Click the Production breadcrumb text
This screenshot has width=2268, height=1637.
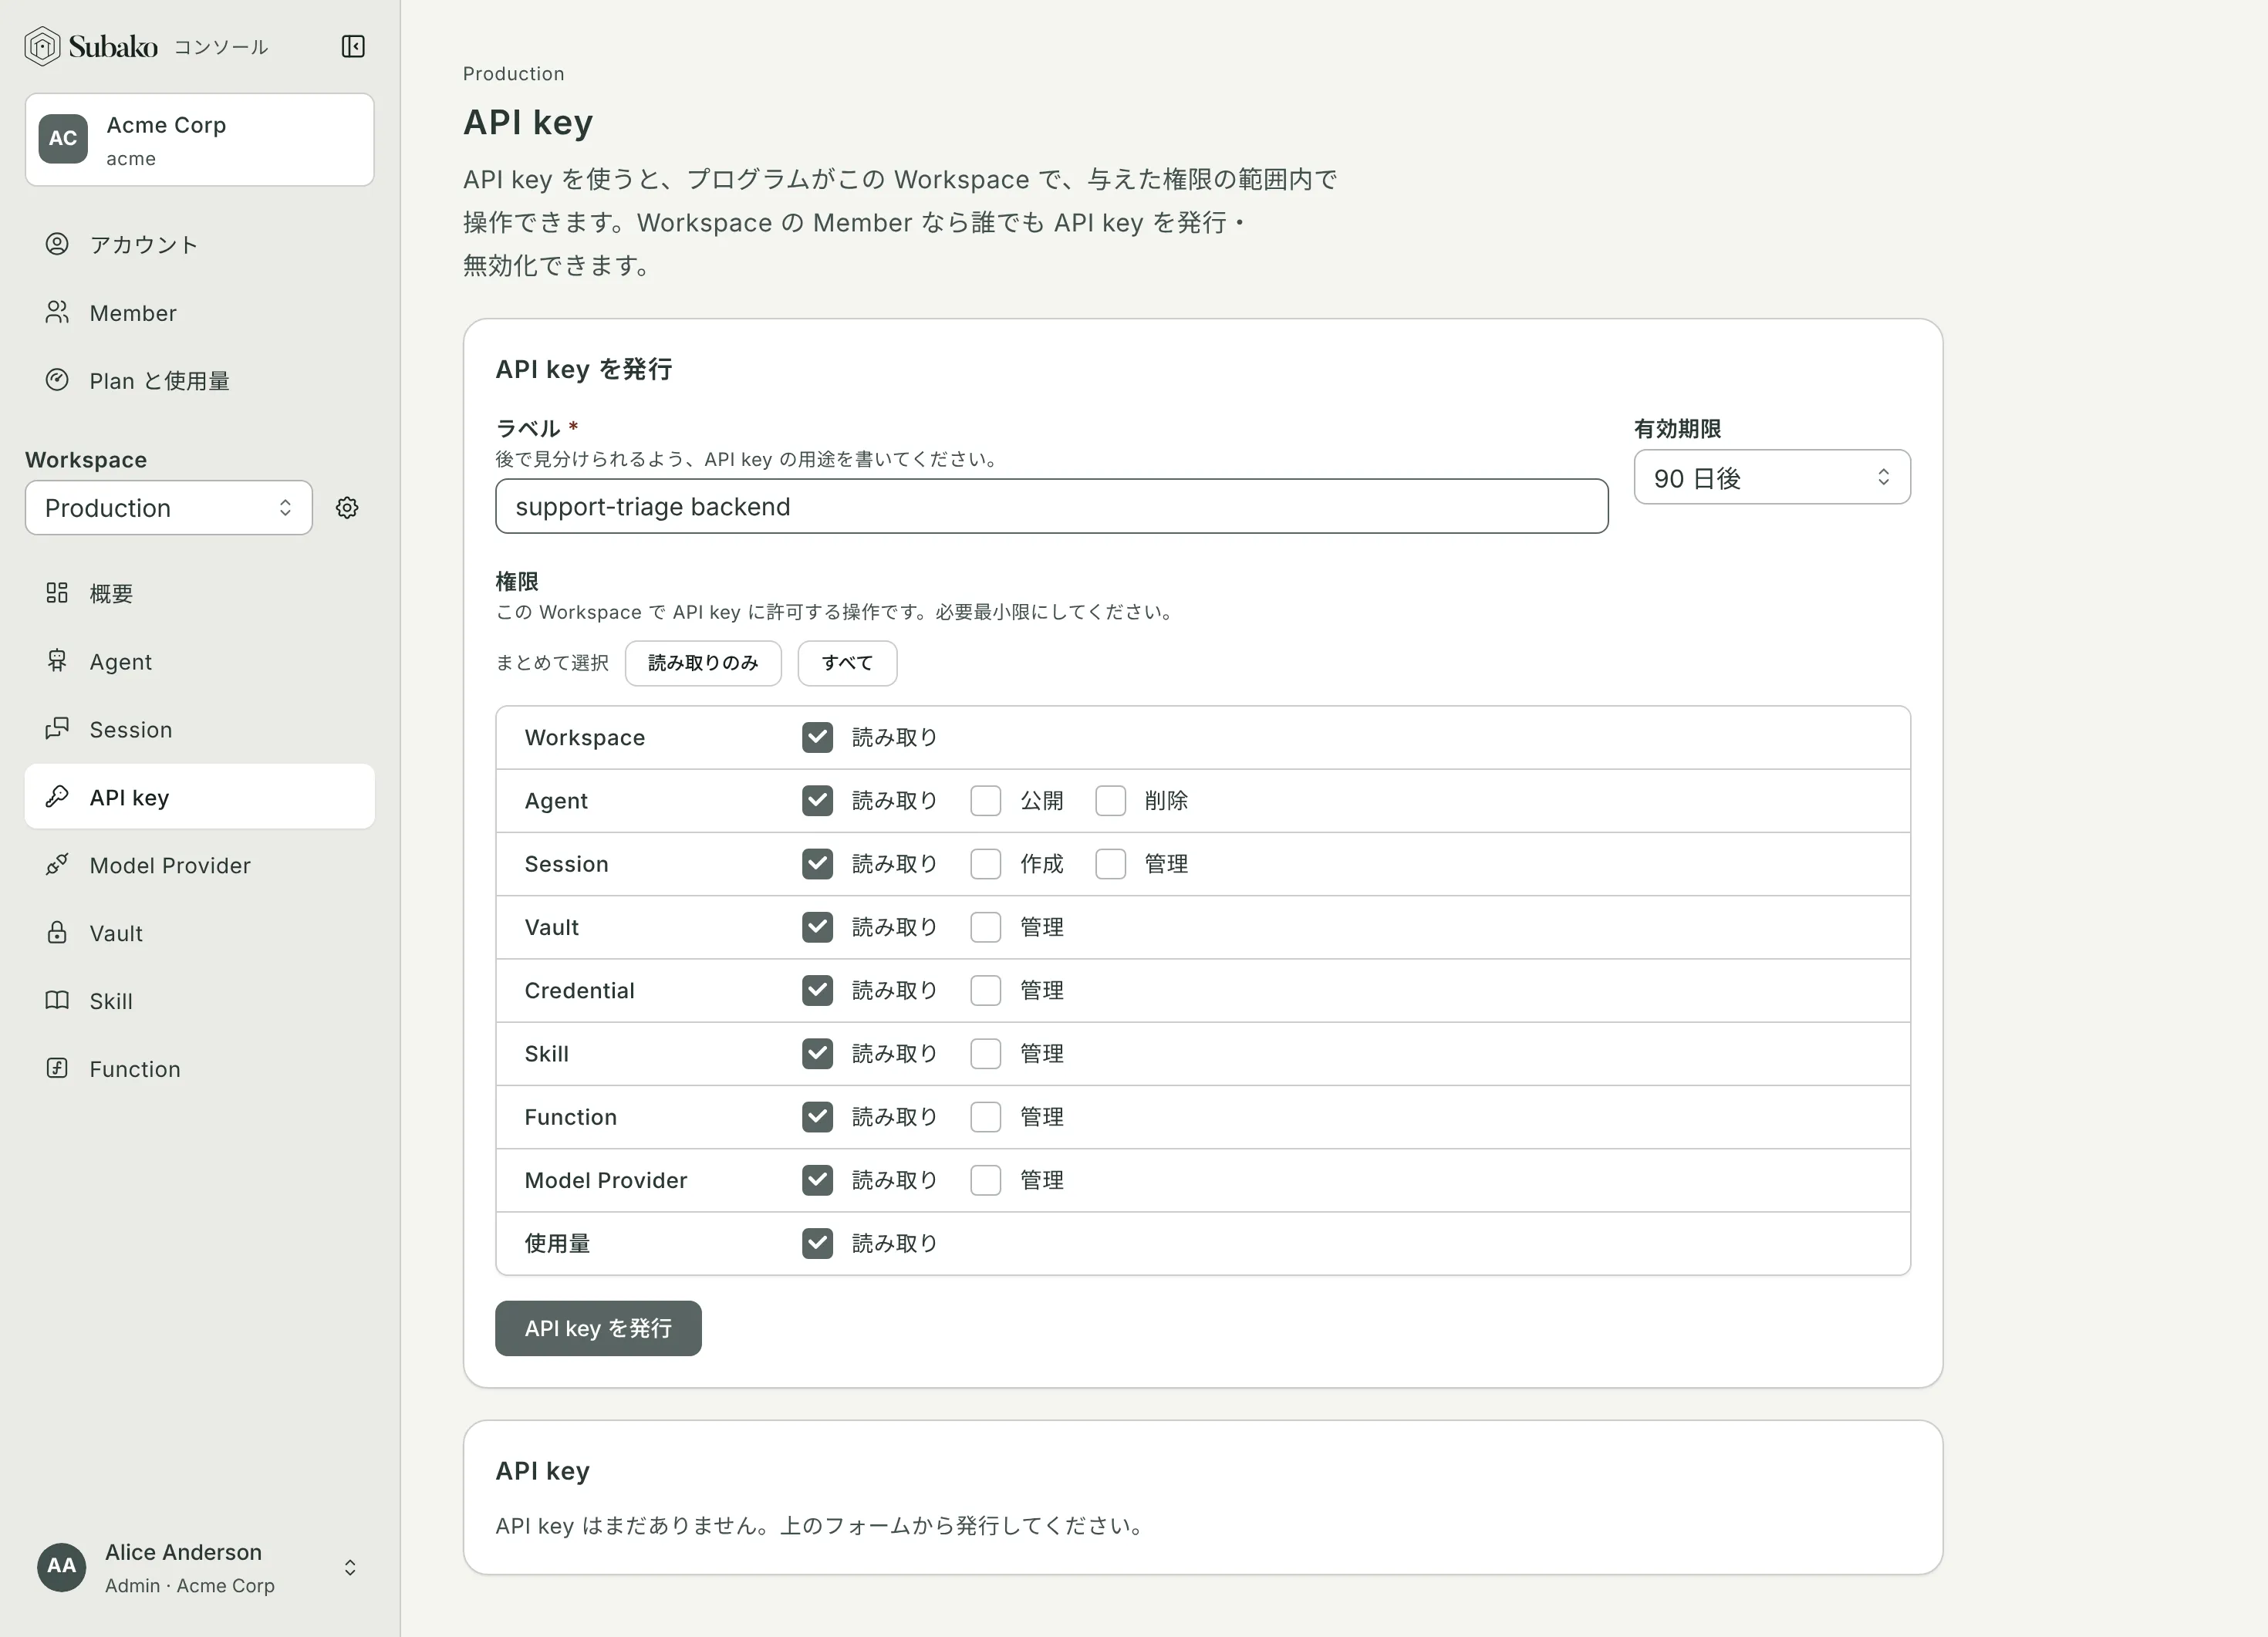513,74
